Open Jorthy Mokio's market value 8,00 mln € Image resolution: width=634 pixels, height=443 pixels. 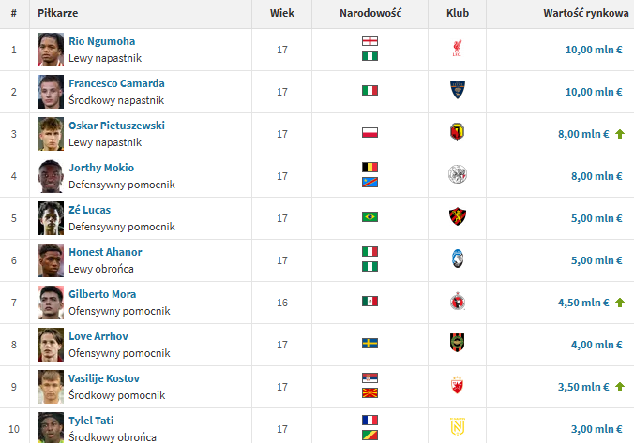click(596, 175)
